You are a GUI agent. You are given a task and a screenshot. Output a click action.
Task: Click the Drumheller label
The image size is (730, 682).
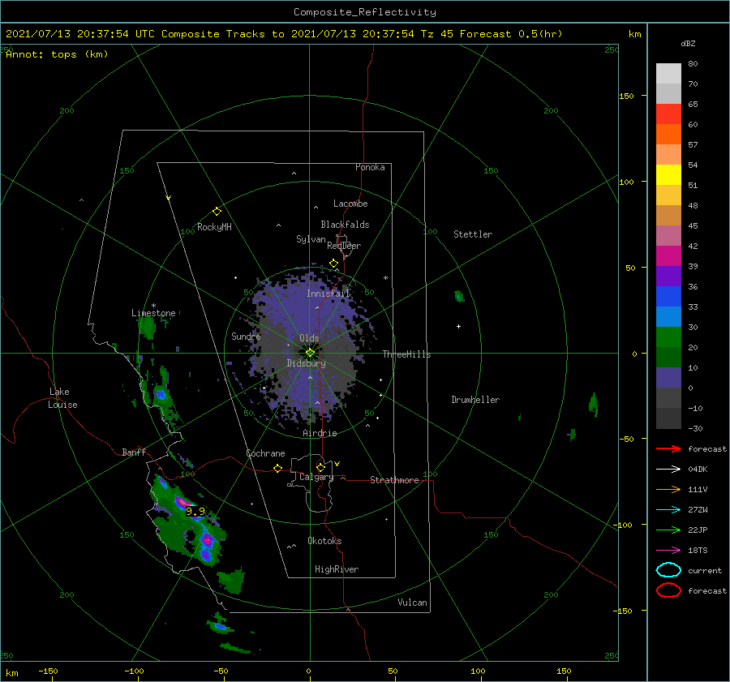475,400
